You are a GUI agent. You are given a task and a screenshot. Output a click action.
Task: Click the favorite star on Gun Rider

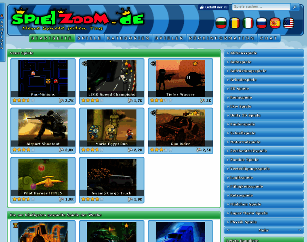(195, 113)
